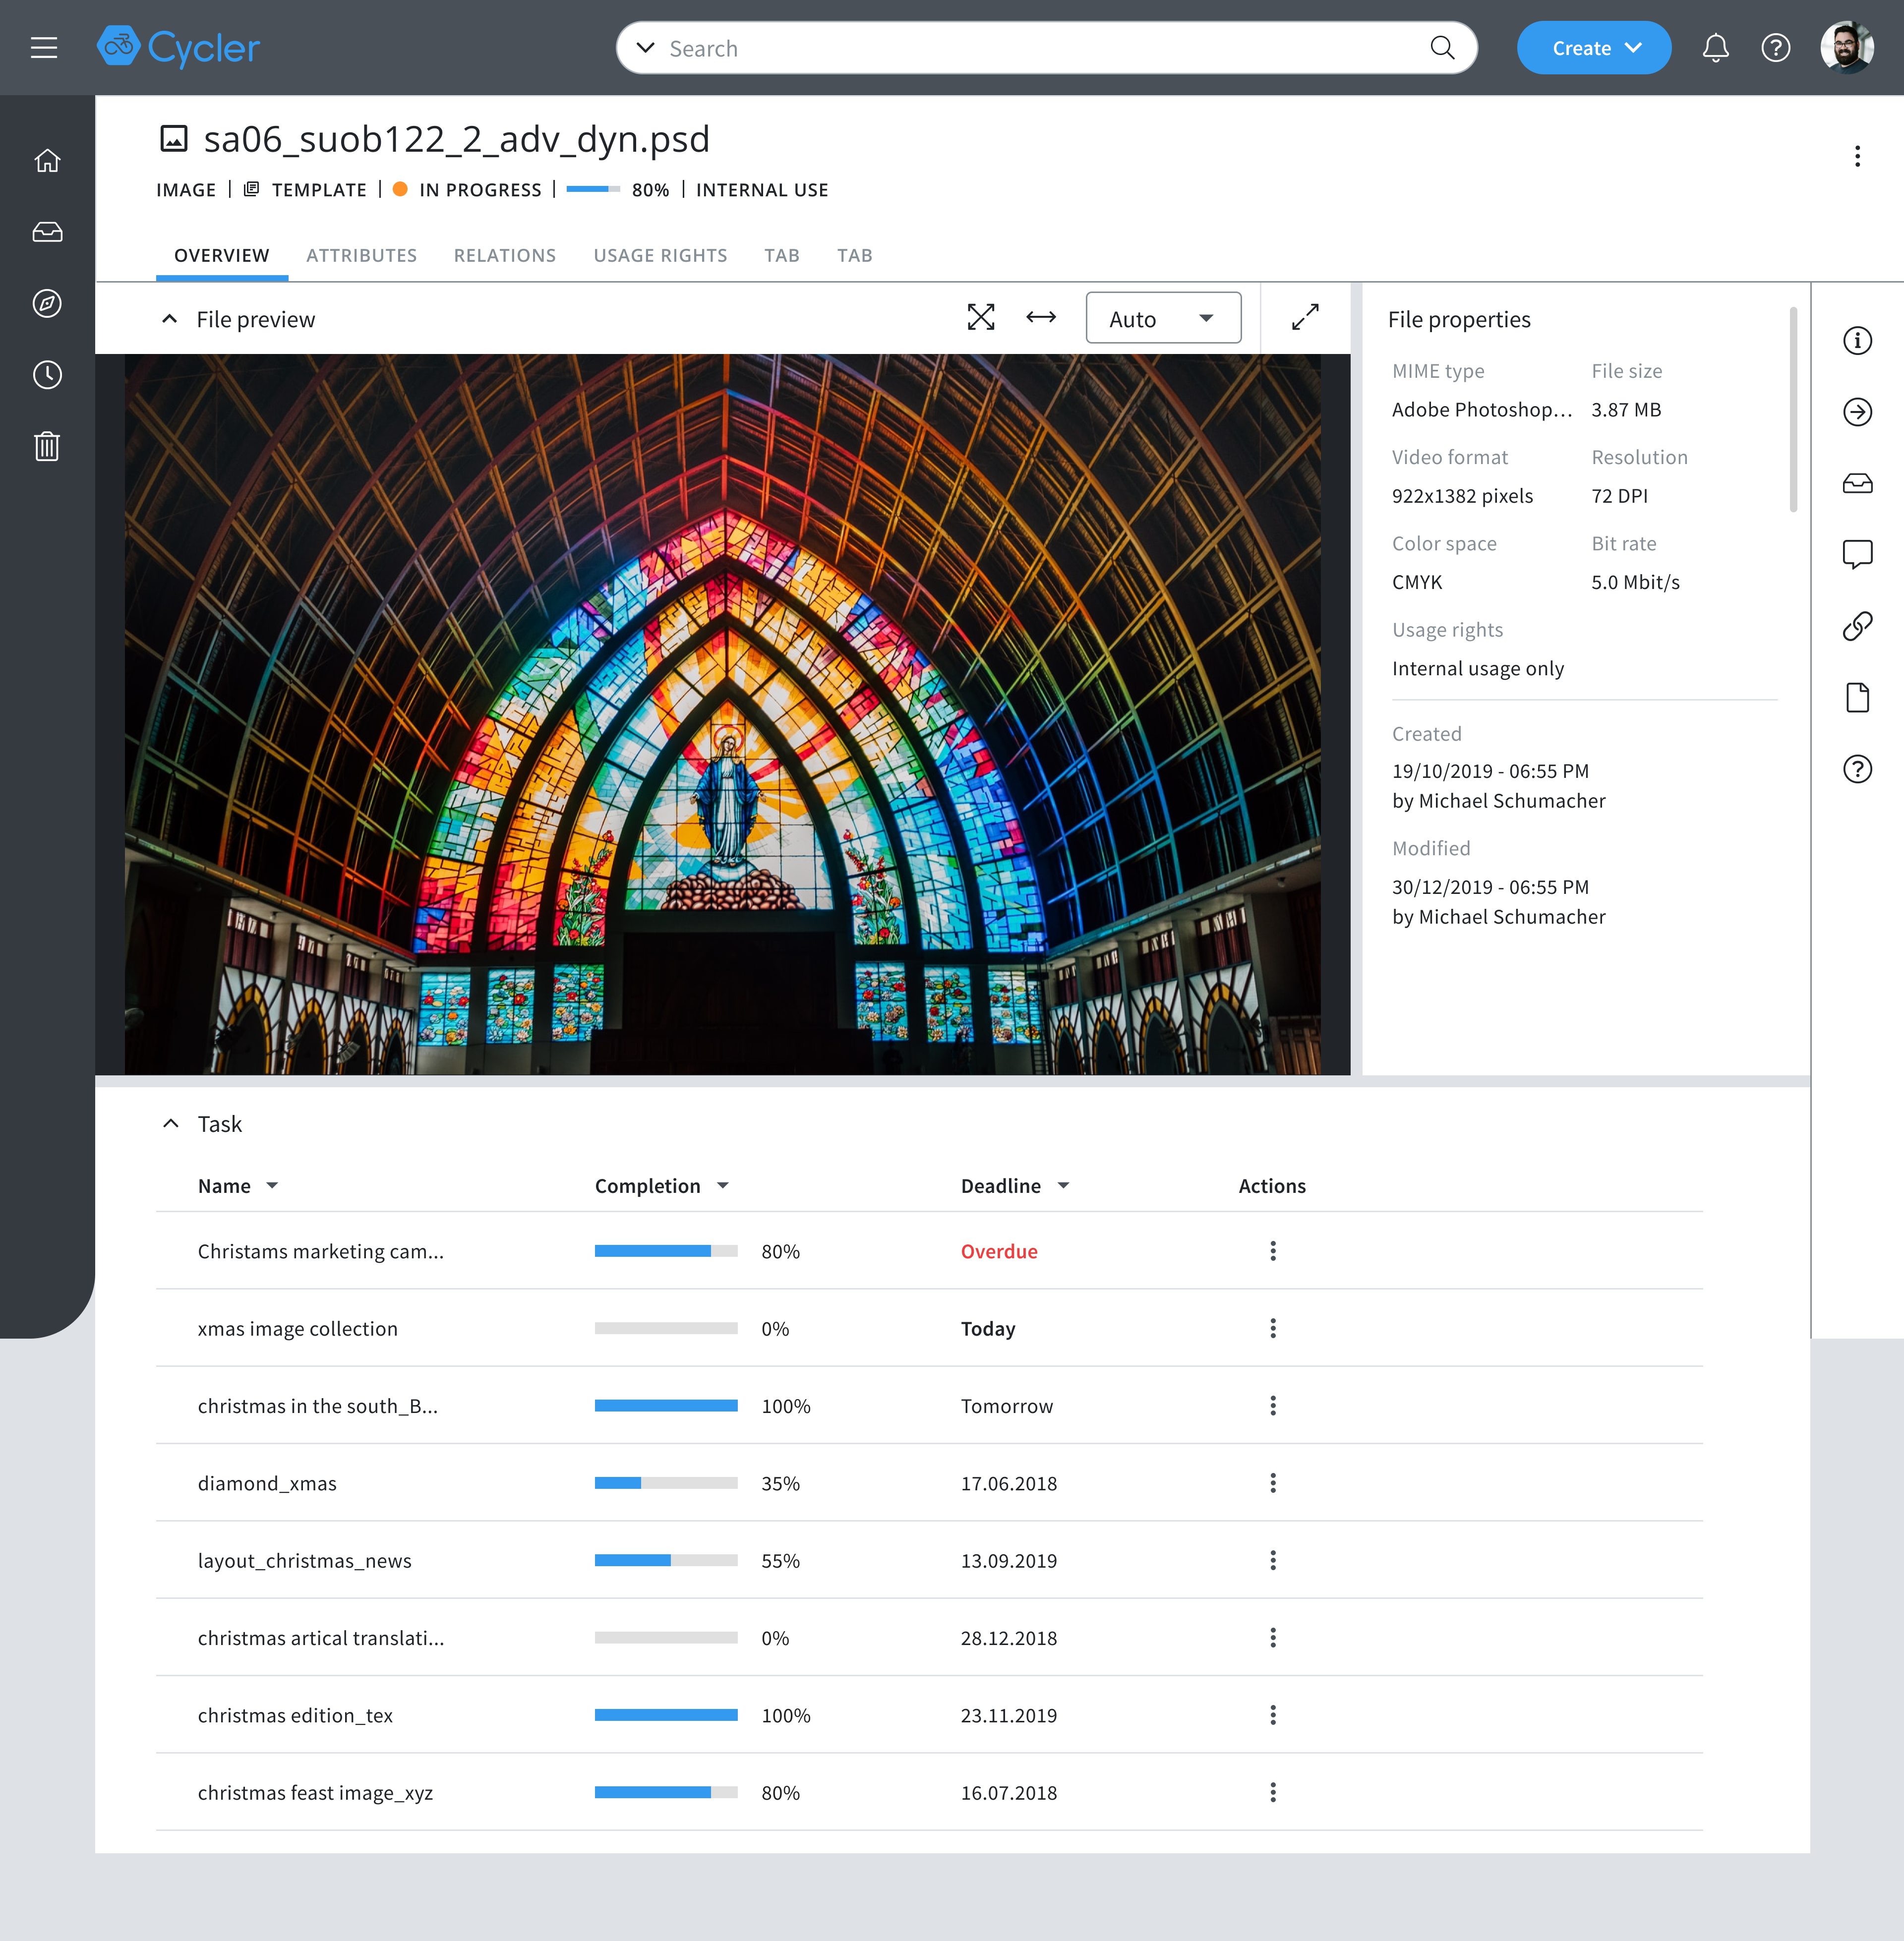
Task: Open the recent history clock icon
Action: [x=47, y=375]
